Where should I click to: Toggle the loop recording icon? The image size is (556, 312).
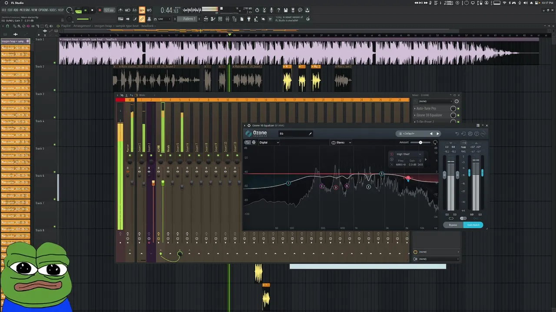point(149,10)
